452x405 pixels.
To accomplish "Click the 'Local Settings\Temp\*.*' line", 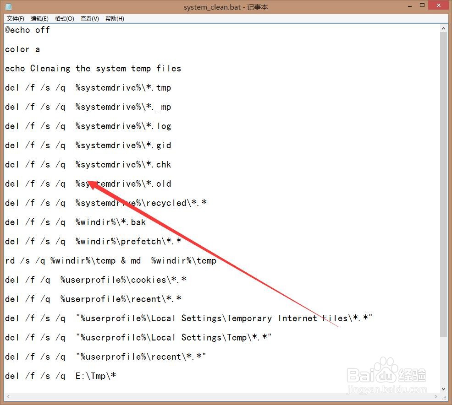I will (138, 338).
